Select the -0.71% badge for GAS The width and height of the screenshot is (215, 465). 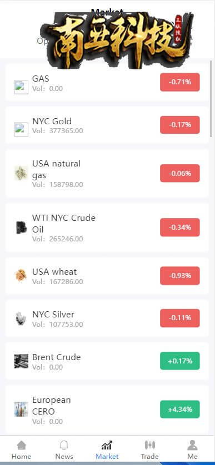point(180,82)
